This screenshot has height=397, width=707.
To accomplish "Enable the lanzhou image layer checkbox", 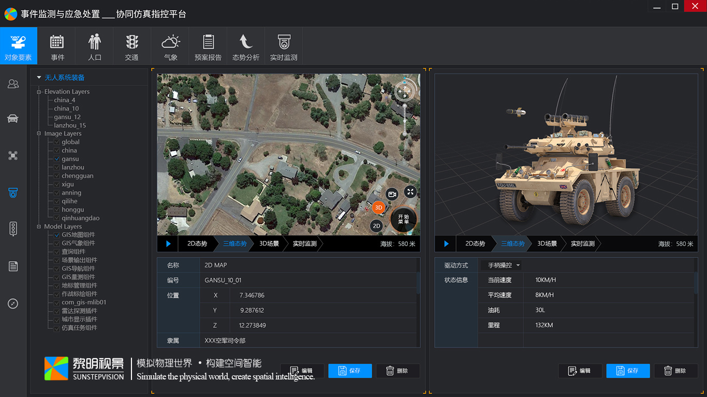I will (57, 167).
